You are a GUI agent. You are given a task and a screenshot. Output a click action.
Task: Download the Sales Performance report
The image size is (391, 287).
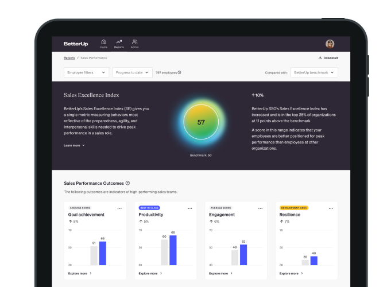[328, 58]
